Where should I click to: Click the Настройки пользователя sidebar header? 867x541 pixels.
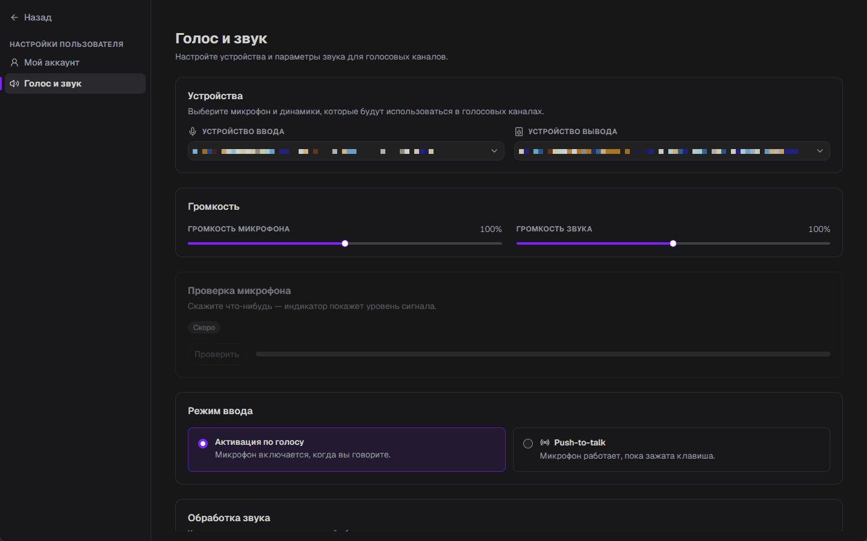click(66, 44)
